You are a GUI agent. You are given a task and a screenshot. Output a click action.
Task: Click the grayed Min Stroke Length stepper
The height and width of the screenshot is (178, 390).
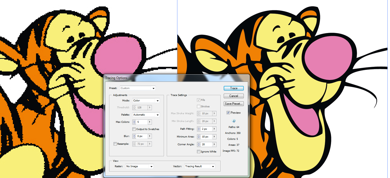coord(199,121)
